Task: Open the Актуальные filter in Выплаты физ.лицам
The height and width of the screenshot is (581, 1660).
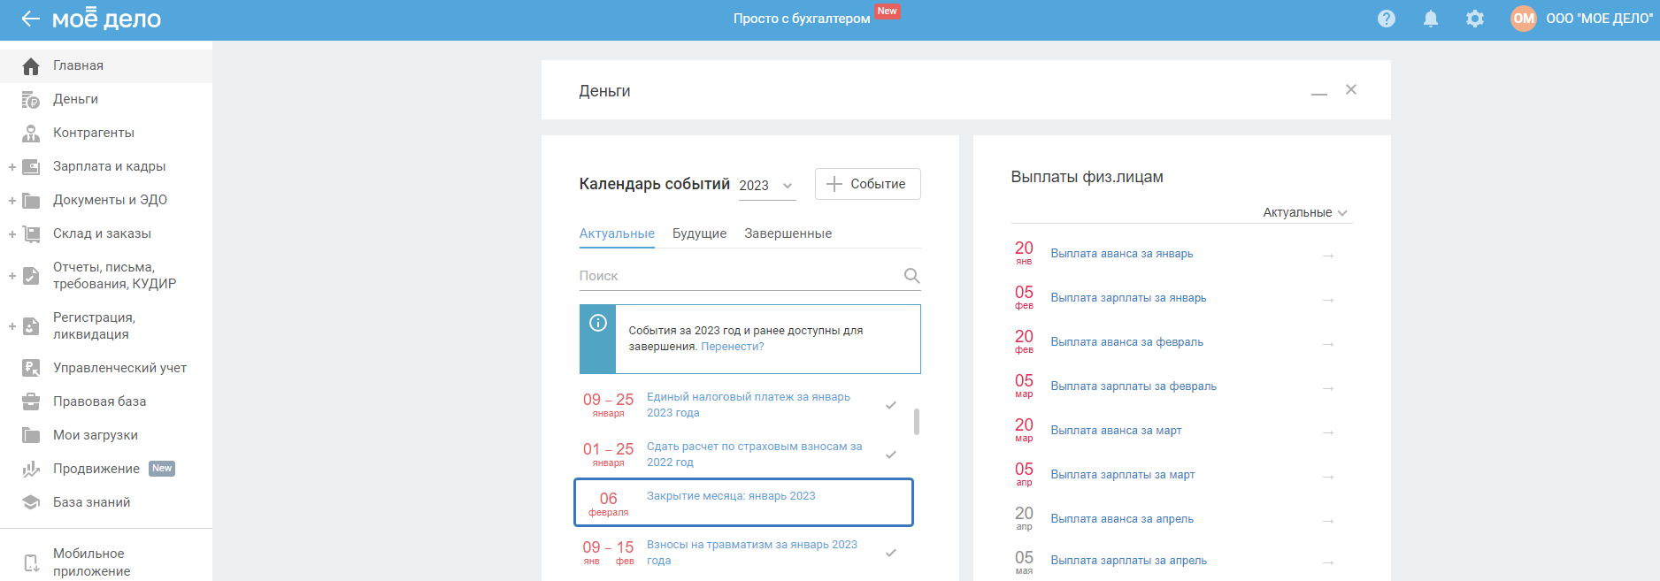Action: 1304,213
